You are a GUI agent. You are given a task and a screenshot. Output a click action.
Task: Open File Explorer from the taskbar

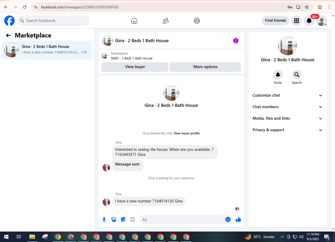pos(32,237)
